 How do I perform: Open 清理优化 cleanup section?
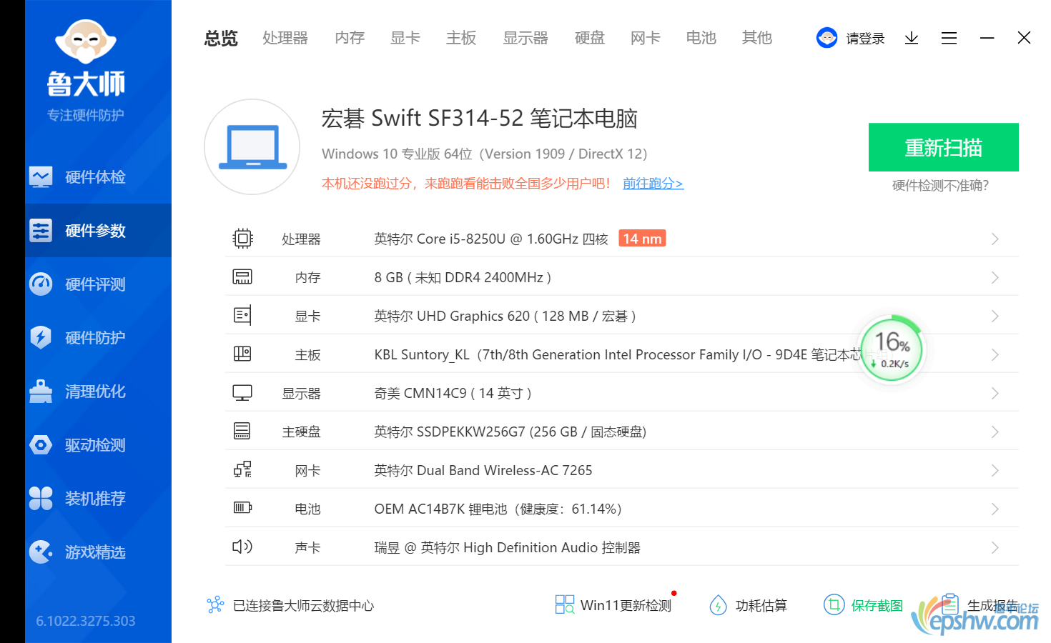(98, 391)
